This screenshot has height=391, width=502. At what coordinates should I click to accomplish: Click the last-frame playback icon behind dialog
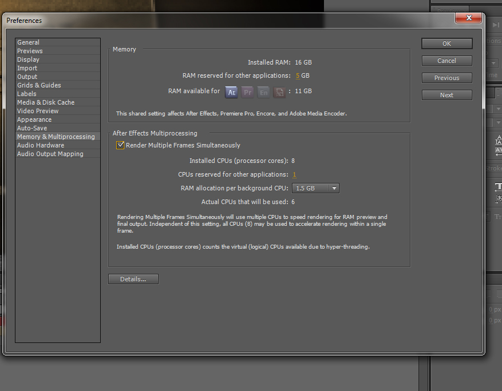[496, 25]
